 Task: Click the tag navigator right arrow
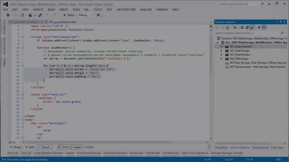pyautogui.click(x=209, y=147)
